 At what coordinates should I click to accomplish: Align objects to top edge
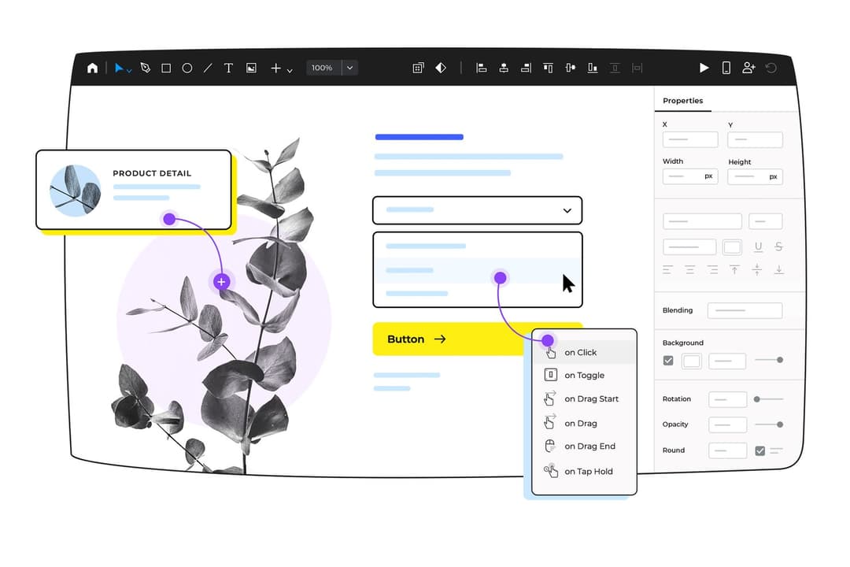pos(548,68)
